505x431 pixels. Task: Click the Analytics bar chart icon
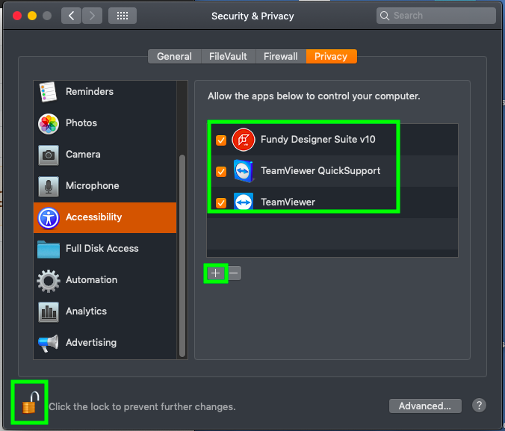pyautogui.click(x=49, y=311)
